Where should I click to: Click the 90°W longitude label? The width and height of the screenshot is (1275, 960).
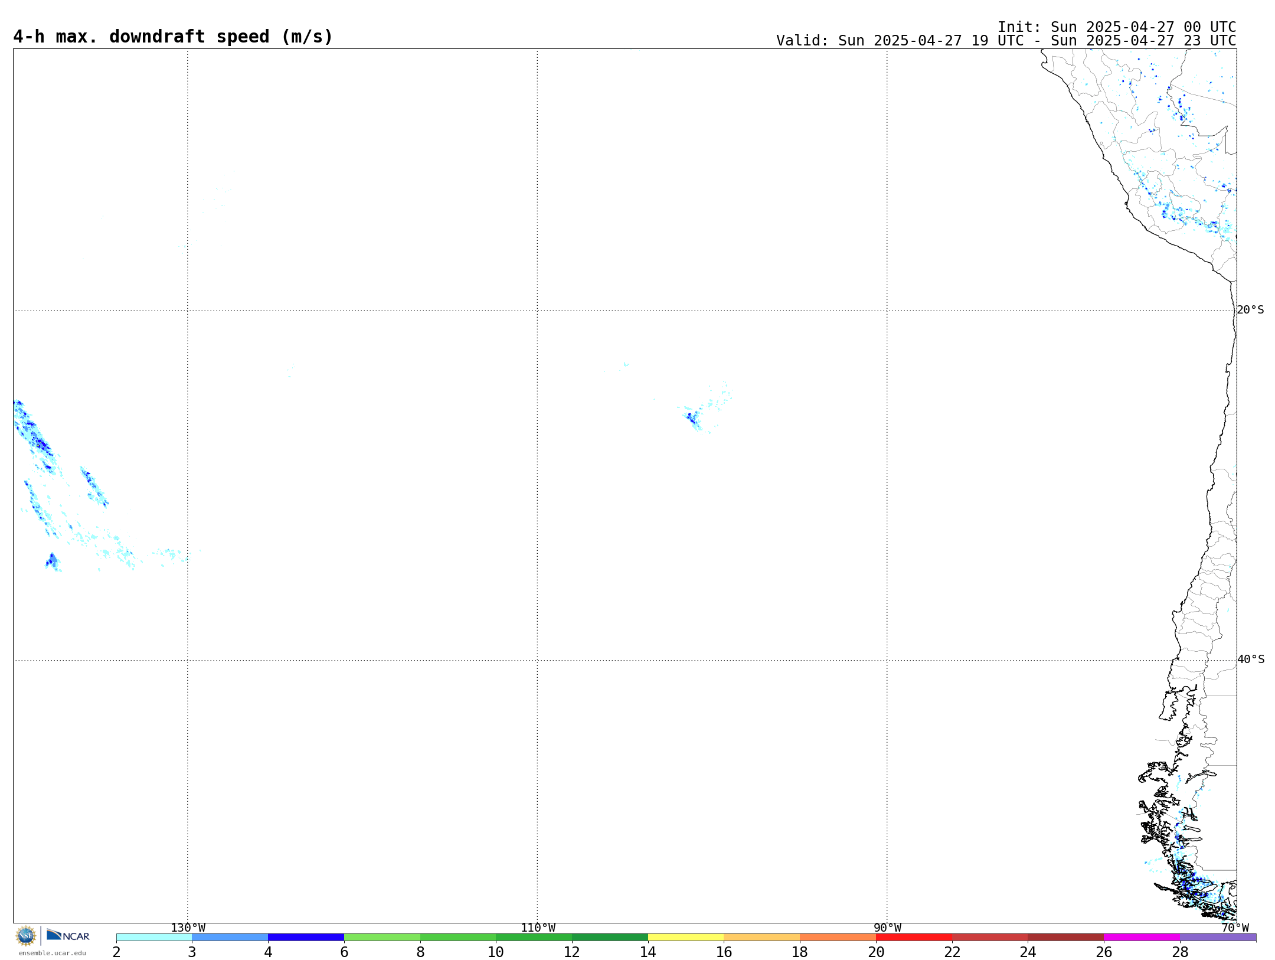[x=887, y=928]
